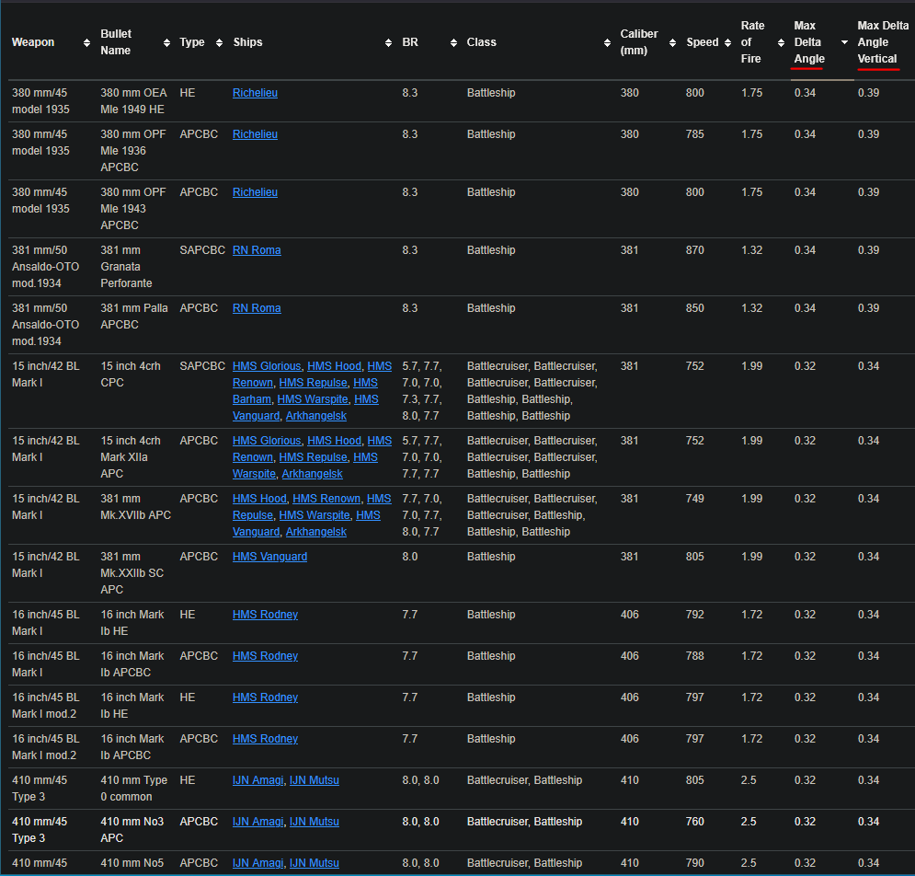Open HMS Vanguard link in Mk.XXIIb SC row
Image resolution: width=915 pixels, height=876 pixels.
click(269, 557)
